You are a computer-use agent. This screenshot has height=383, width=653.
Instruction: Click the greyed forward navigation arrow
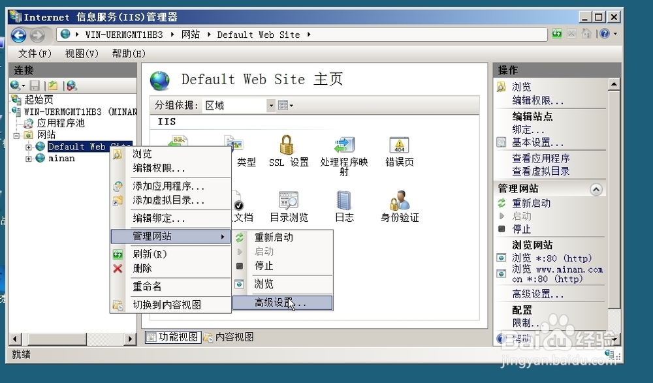37,35
